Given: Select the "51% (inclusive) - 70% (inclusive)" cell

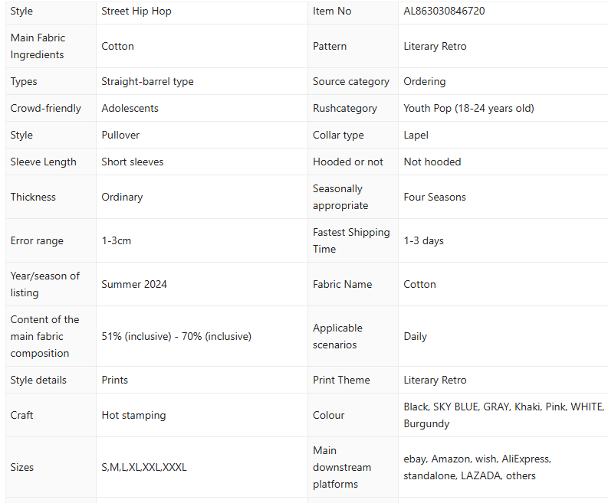Looking at the screenshot, I should [176, 336].
